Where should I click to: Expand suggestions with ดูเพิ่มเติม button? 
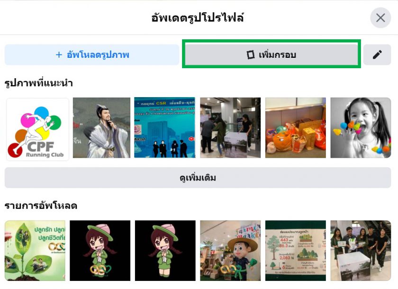[x=198, y=178]
